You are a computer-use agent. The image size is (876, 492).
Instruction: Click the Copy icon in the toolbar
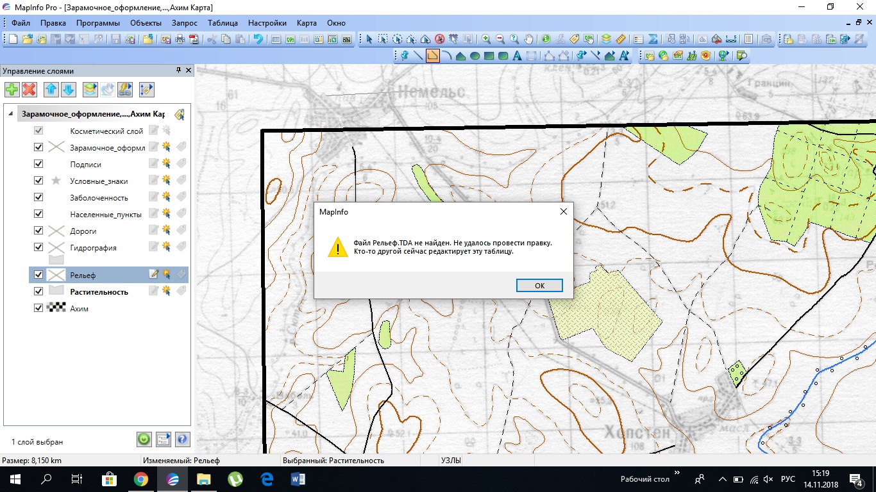226,39
